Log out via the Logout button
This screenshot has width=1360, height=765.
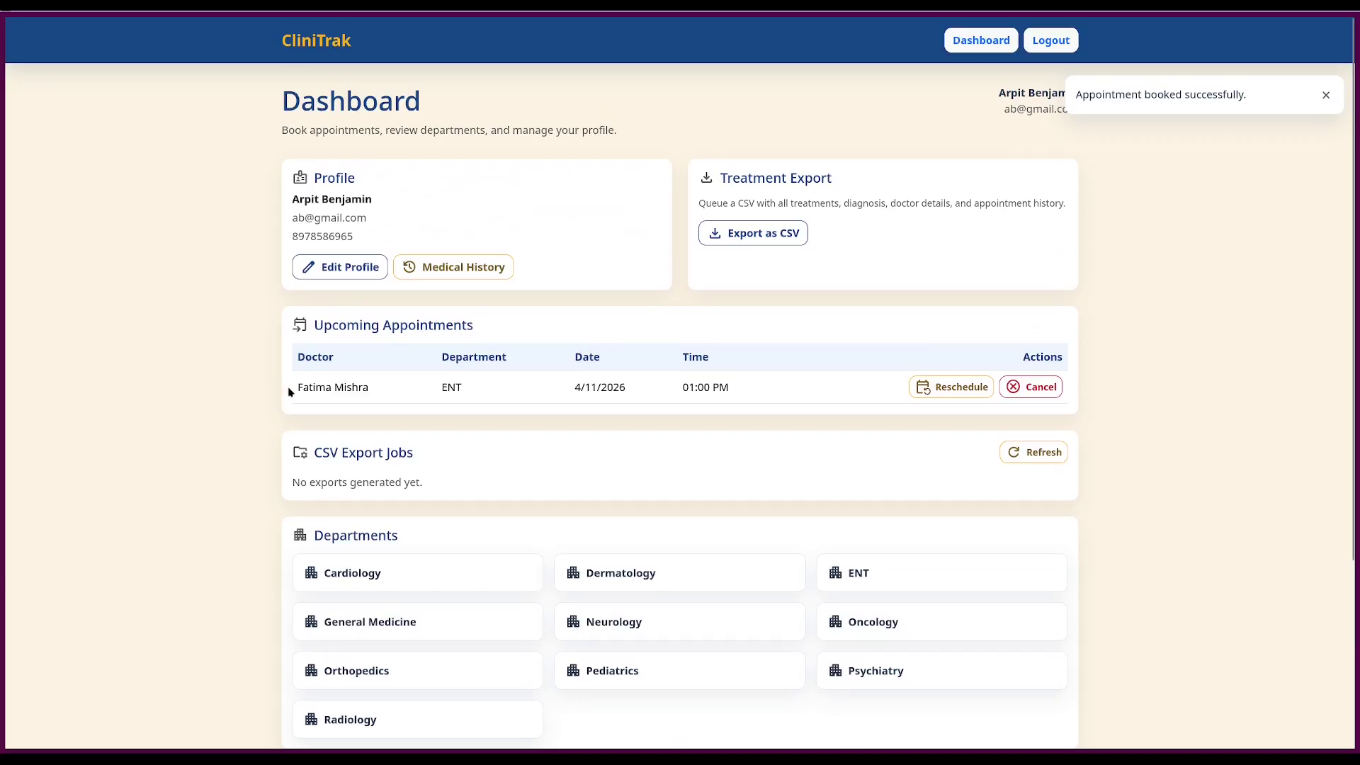pos(1050,40)
